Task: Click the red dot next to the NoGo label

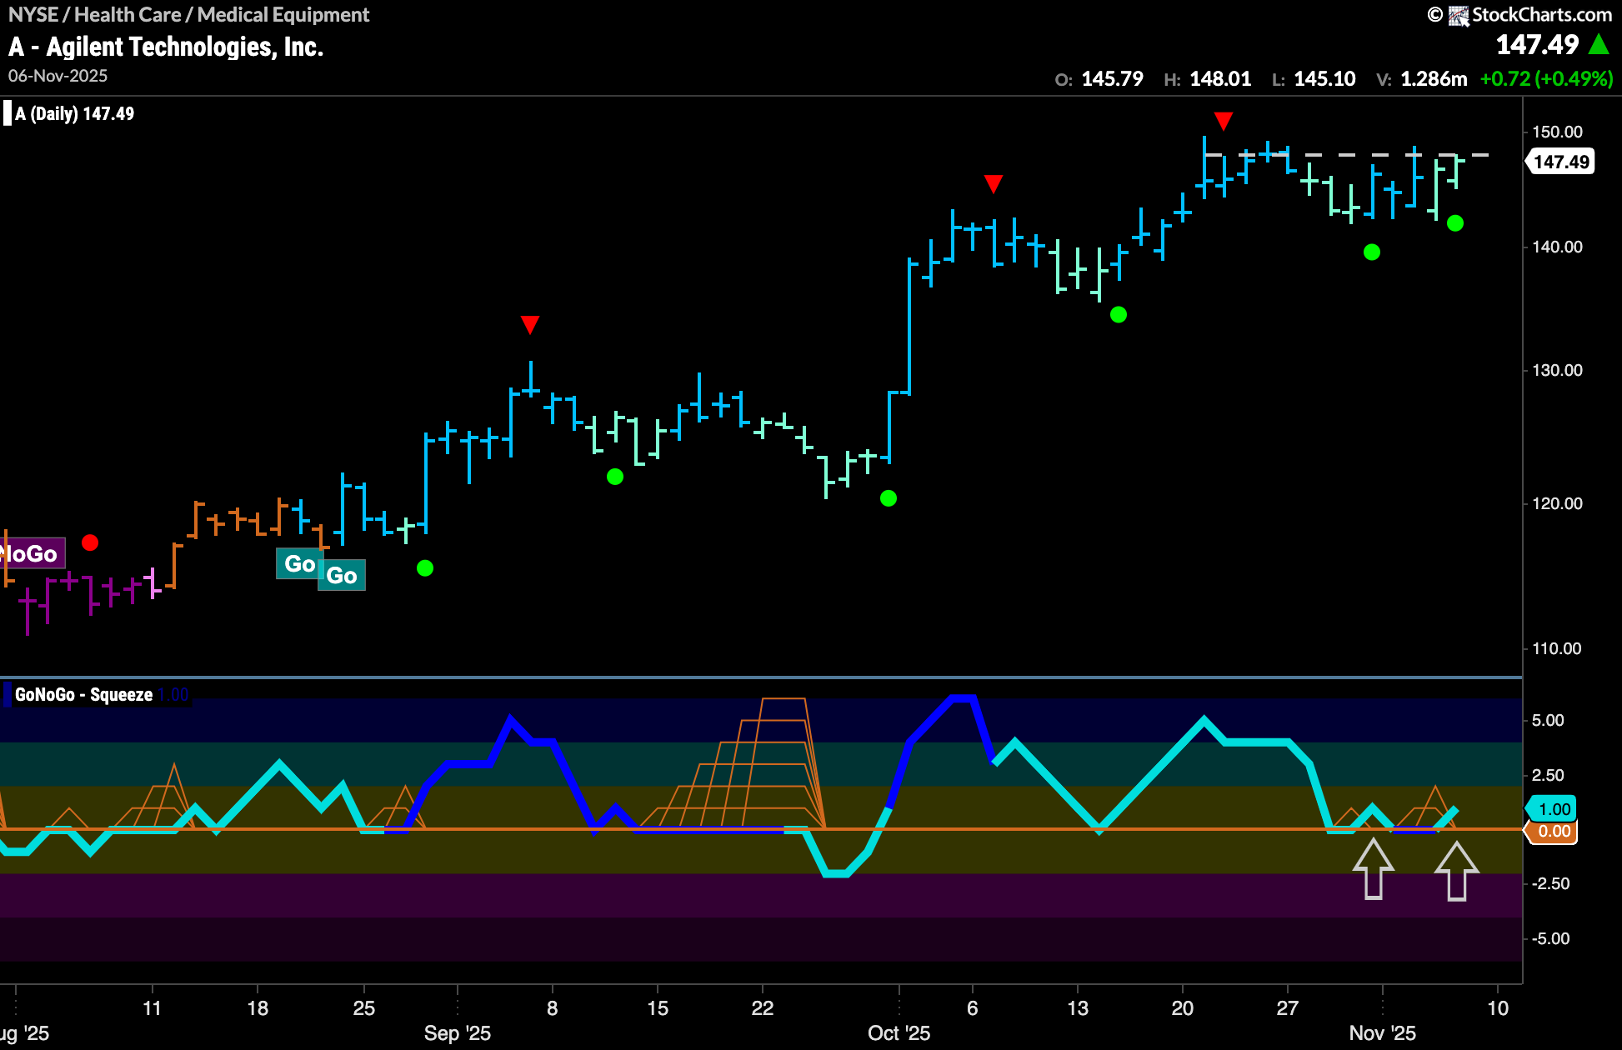Action: (92, 542)
